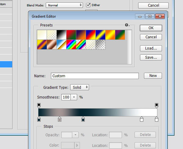
Task: Select the orange, yellow, orange gradient preset
Action: (110, 35)
